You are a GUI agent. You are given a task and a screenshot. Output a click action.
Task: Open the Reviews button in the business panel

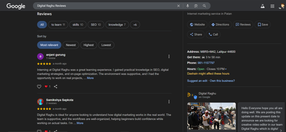click(x=243, y=25)
